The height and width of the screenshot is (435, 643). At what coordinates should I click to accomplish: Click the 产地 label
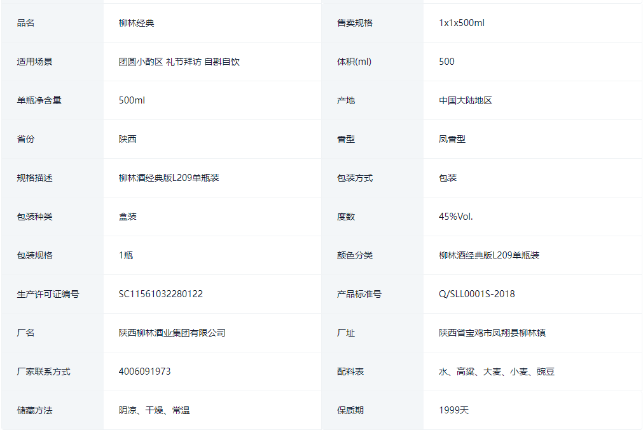(x=346, y=100)
